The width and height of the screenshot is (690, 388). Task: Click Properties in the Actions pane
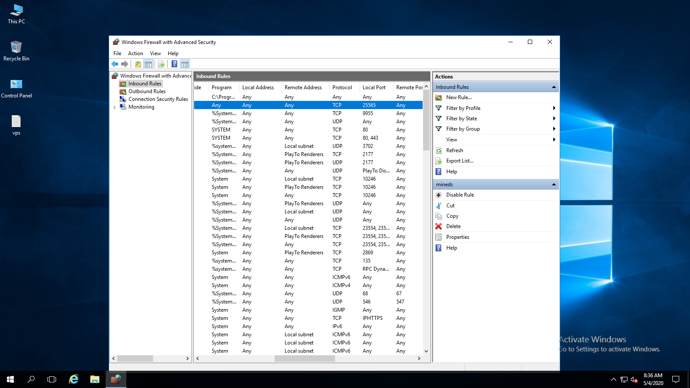458,237
